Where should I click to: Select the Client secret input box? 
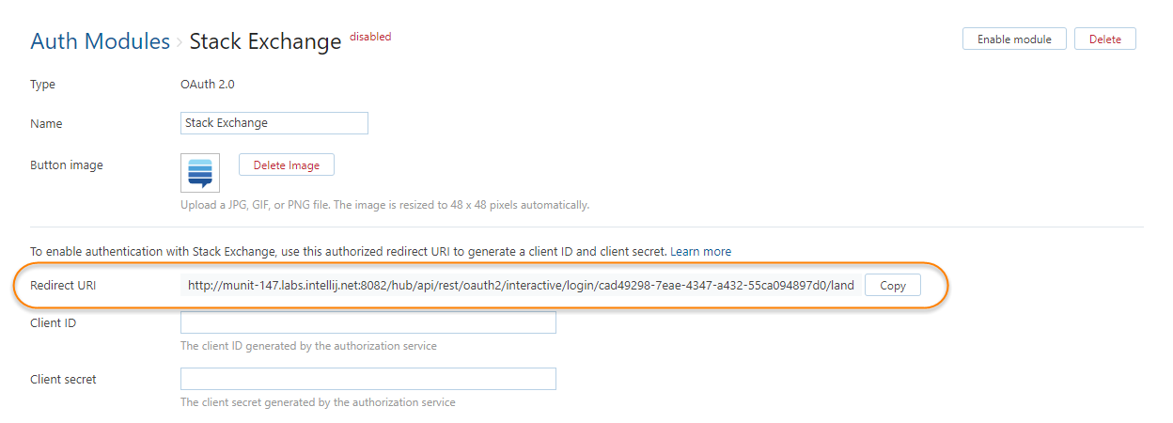pyautogui.click(x=368, y=379)
